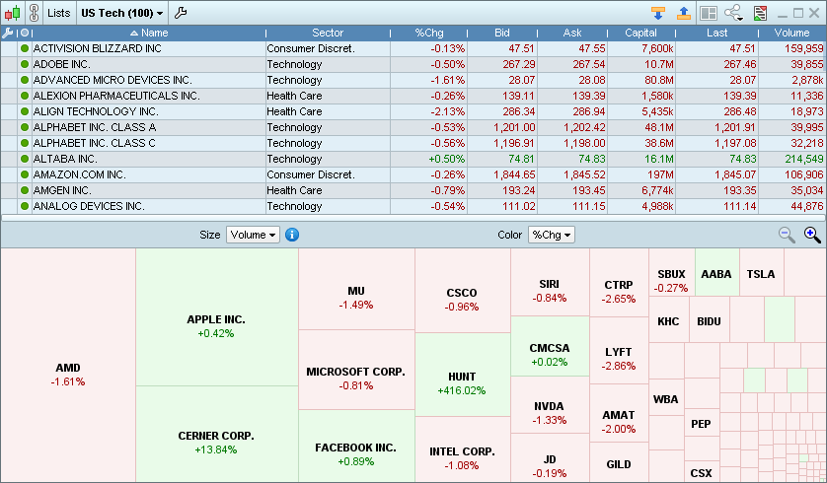Screen dimensions: 827x483
Task: Click the blue info icon beside Size
Action: click(x=292, y=235)
